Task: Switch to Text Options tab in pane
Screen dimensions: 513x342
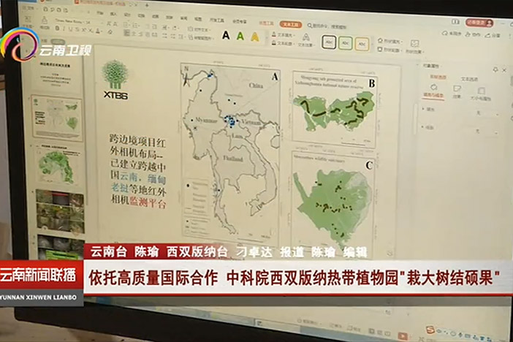Action: point(469,77)
